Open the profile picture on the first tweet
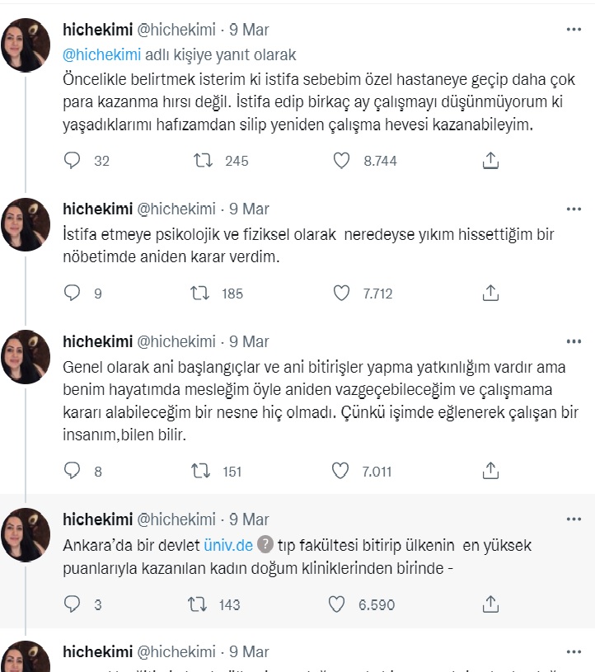 (26, 45)
